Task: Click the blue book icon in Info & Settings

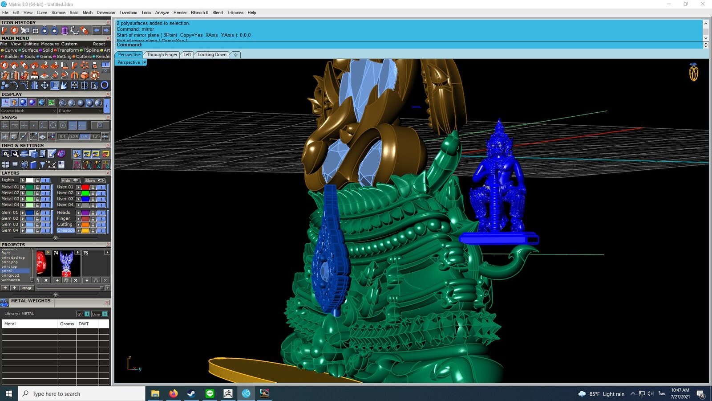Action: pos(33,164)
